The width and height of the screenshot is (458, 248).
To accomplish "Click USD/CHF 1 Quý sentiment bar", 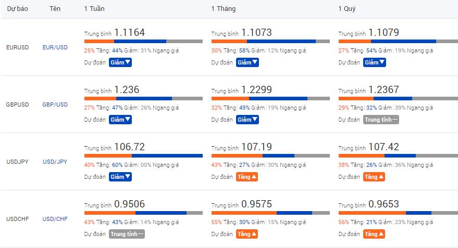I will click(398, 213).
